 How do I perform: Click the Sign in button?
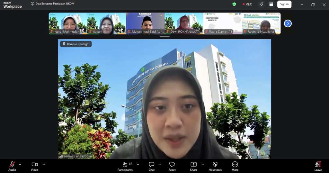pyautogui.click(x=284, y=4)
